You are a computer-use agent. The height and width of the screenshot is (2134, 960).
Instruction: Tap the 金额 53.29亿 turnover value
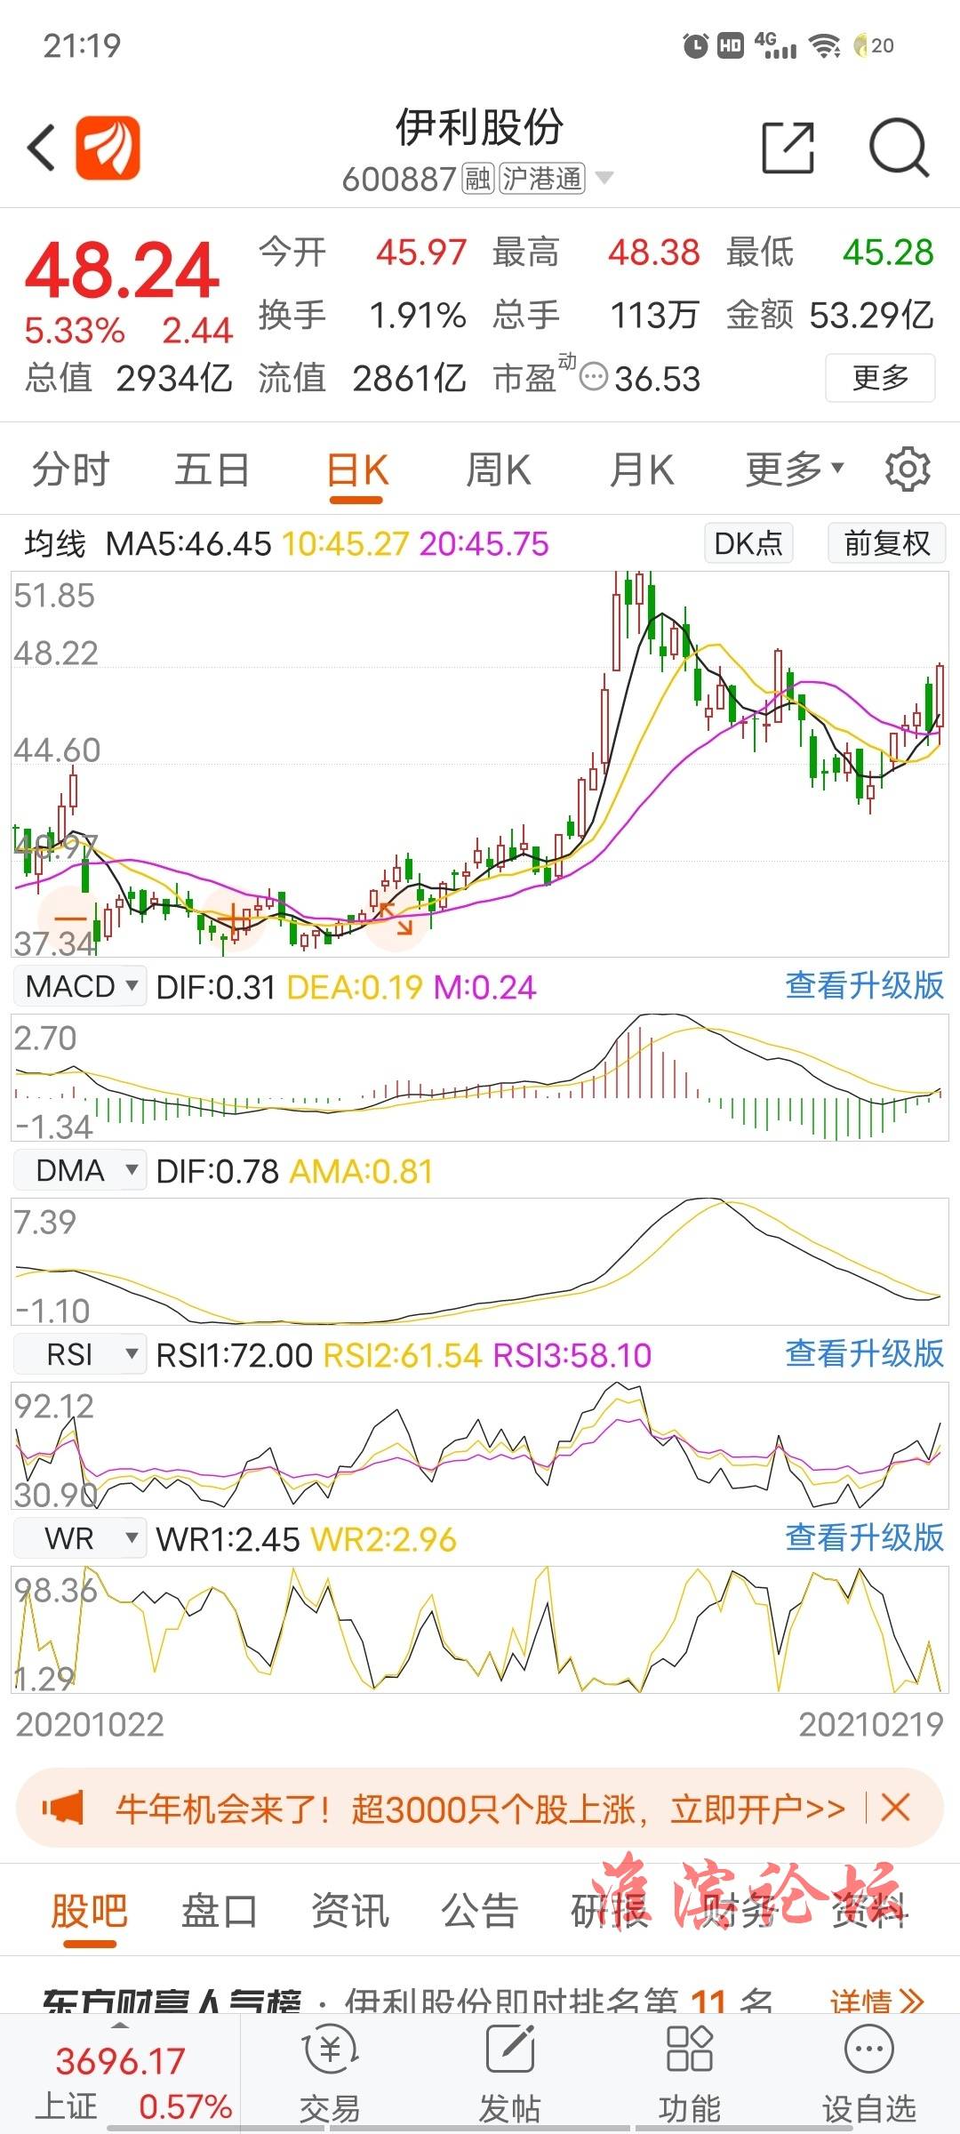pos(830,315)
